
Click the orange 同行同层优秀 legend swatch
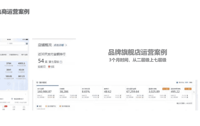(x=60, y=106)
